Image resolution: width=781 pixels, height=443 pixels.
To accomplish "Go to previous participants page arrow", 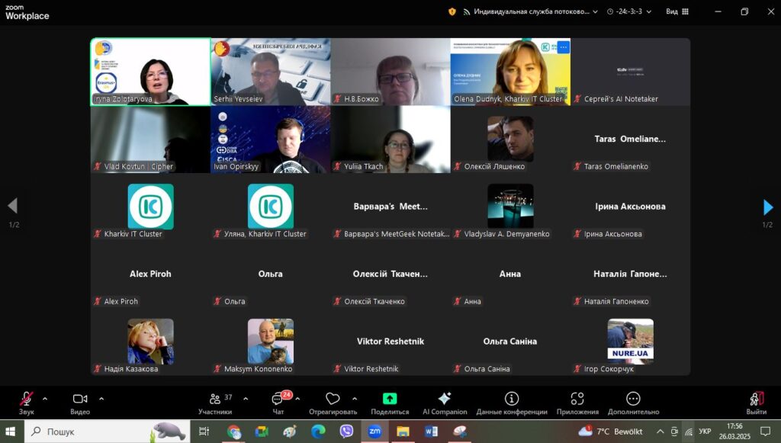I will click(x=13, y=206).
